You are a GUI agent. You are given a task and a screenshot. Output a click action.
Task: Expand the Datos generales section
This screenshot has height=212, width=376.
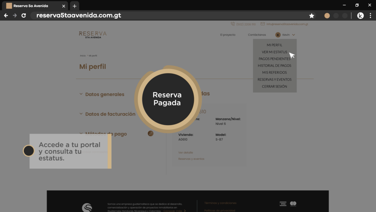click(102, 94)
